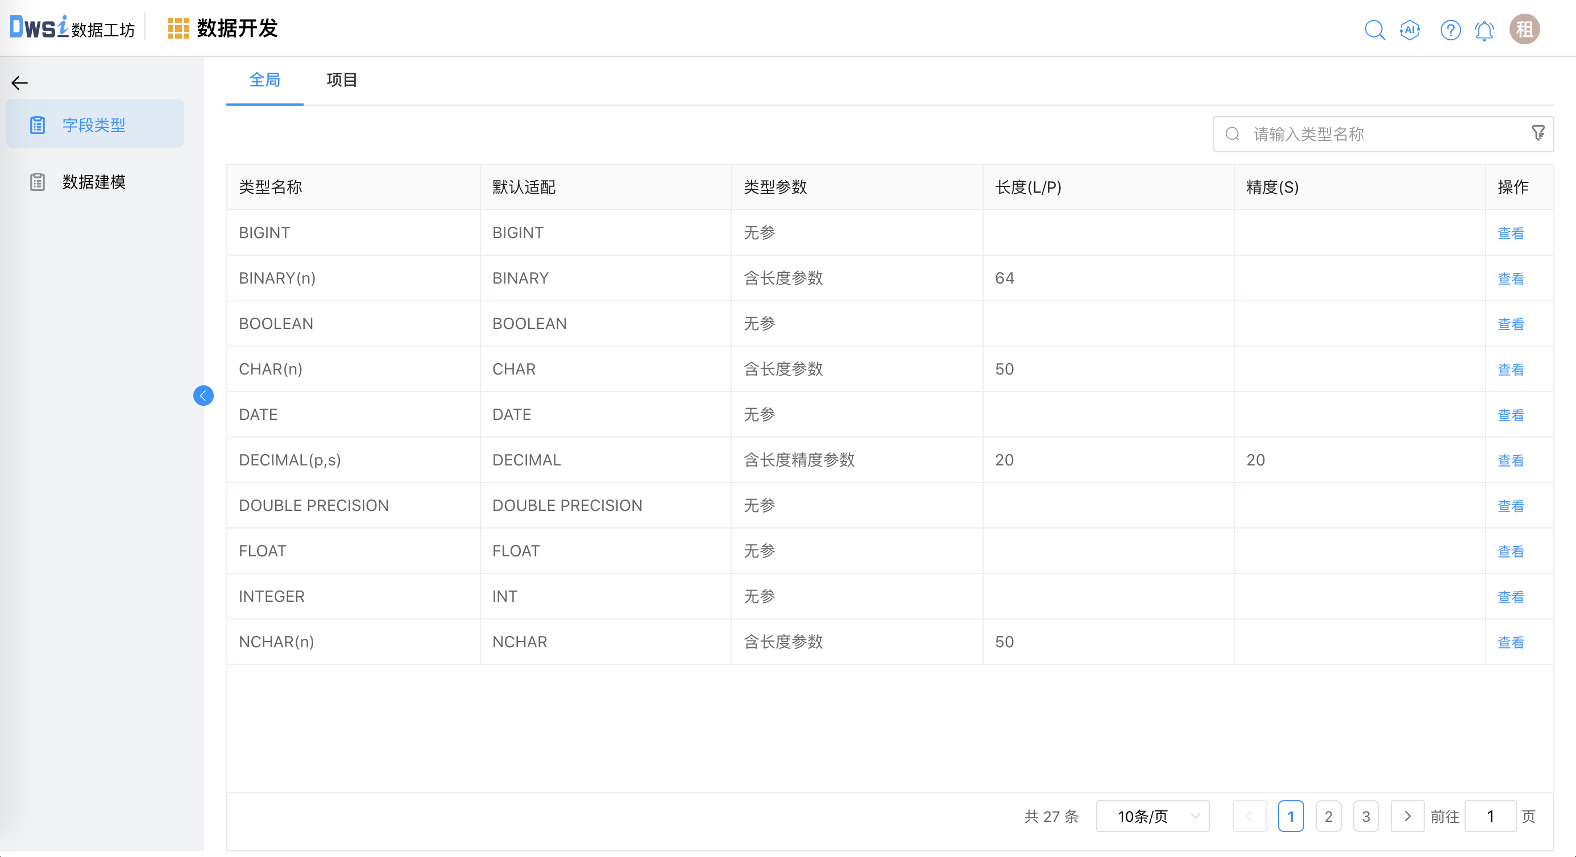Go to page 2
Screen dimensions: 1576x857
[1328, 816]
